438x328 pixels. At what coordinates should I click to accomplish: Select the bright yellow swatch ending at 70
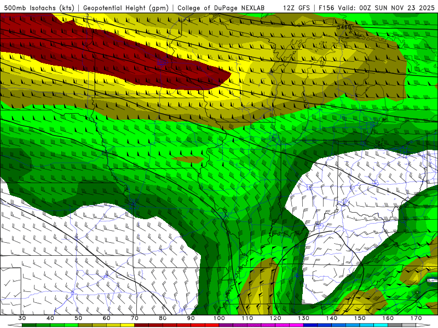pyautogui.click(x=128, y=325)
